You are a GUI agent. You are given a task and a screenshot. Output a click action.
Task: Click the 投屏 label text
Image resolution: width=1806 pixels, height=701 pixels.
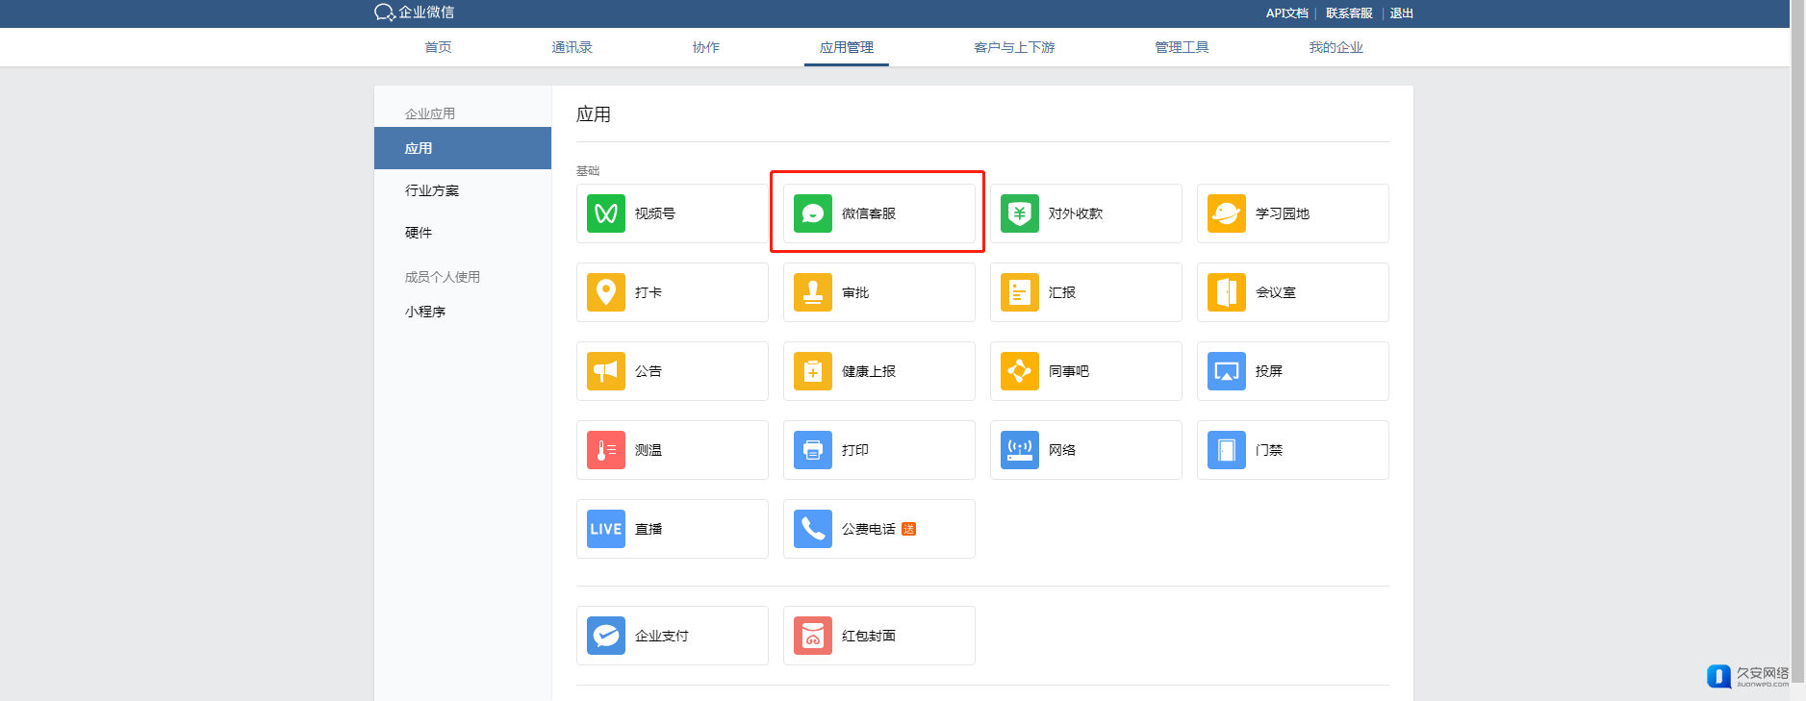(1269, 371)
